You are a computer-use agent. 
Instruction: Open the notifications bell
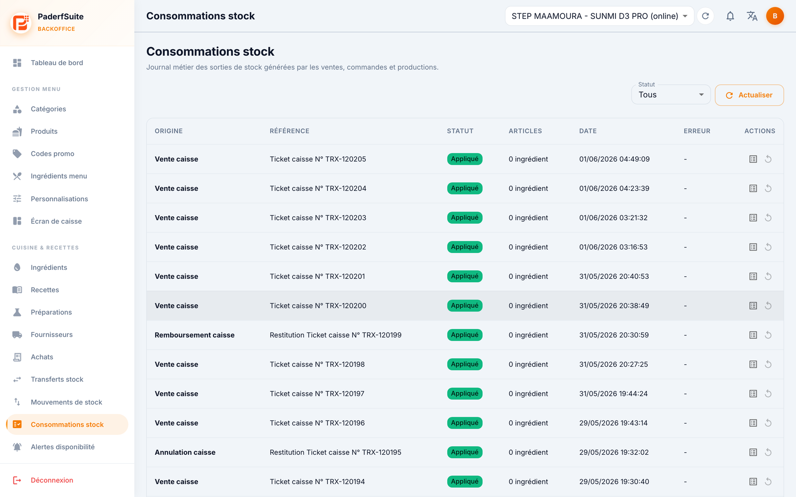tap(730, 16)
